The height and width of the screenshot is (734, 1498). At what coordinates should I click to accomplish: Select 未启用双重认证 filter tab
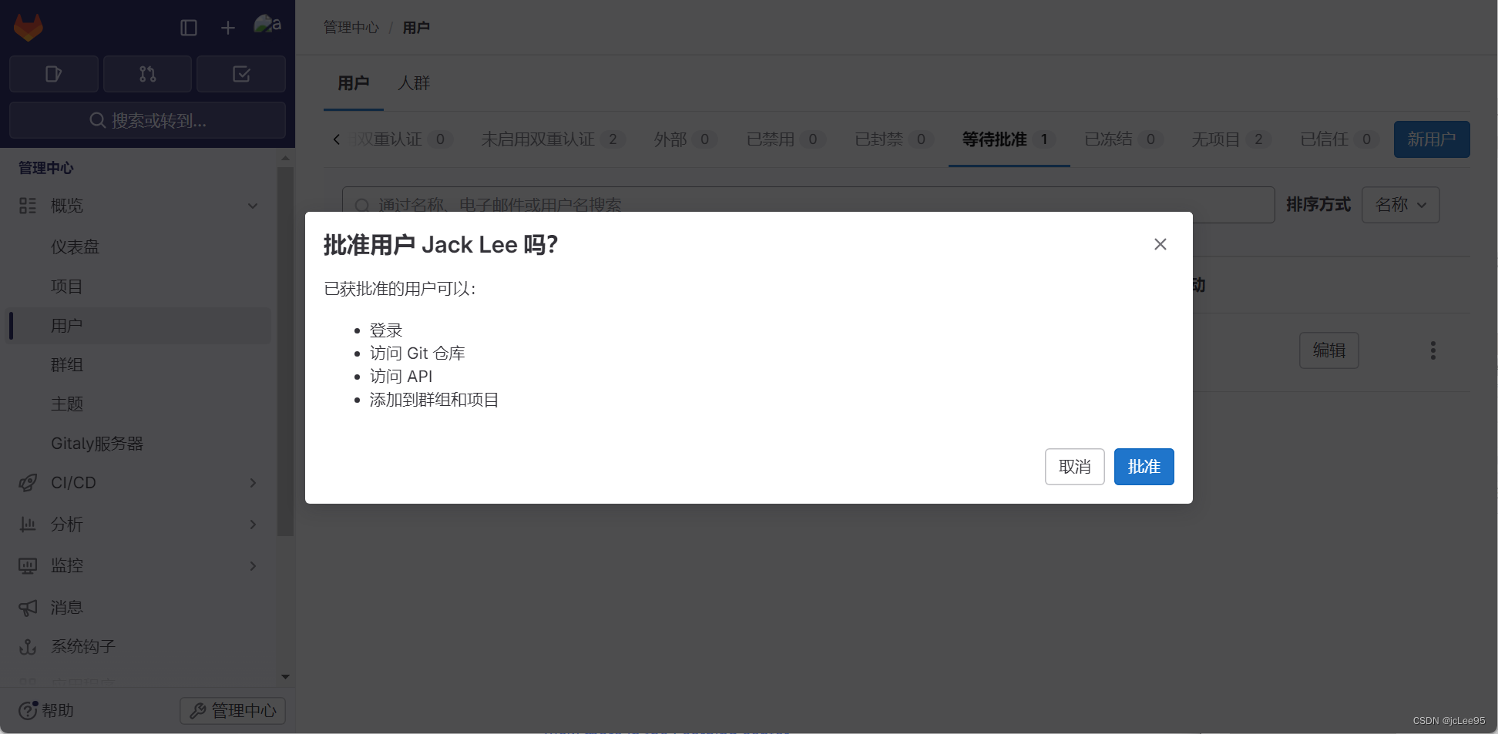click(553, 139)
